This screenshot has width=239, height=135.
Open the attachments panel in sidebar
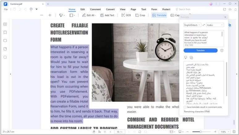click(x=5, y=49)
